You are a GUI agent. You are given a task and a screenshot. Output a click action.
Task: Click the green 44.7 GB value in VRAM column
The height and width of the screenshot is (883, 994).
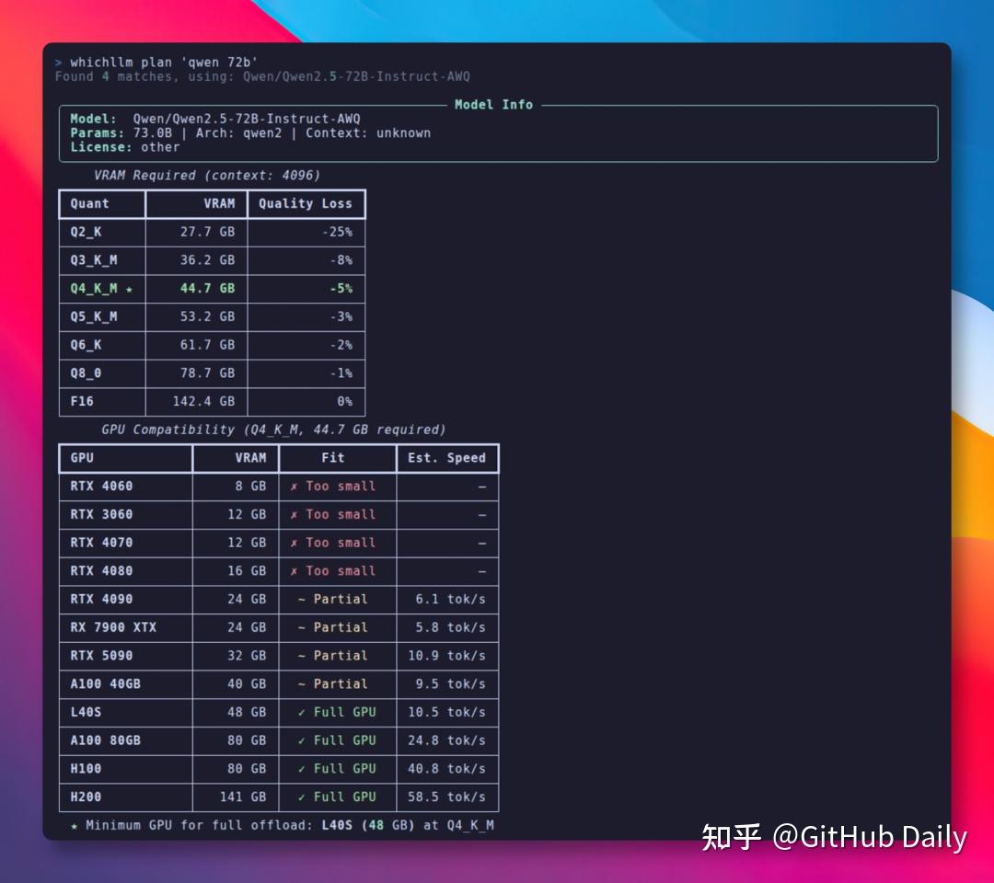pyautogui.click(x=207, y=288)
